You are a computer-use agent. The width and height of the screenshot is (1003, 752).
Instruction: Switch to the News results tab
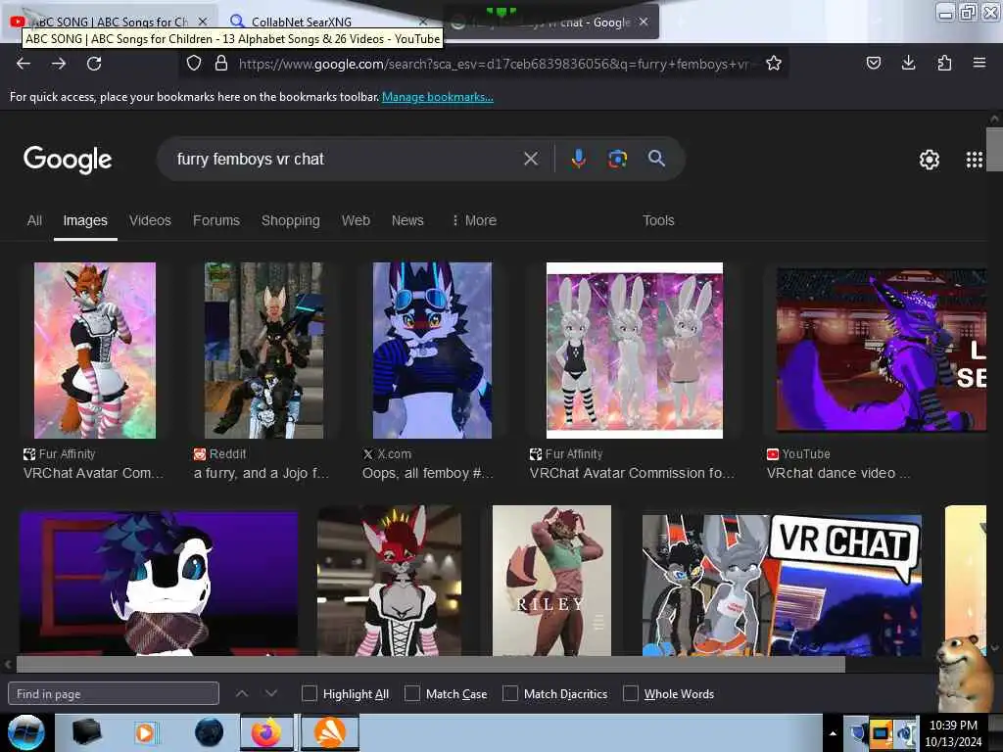407,220
